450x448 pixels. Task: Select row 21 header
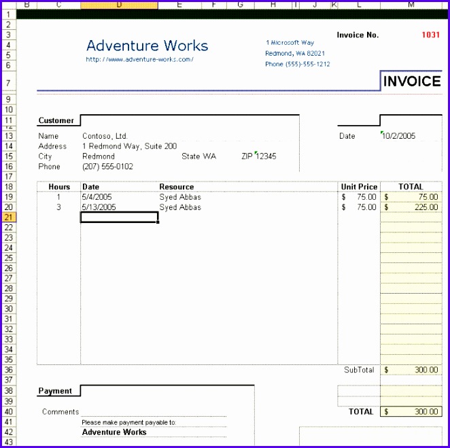(9, 218)
